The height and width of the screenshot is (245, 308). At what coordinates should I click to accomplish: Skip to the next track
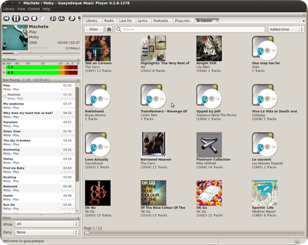[x=26, y=18]
